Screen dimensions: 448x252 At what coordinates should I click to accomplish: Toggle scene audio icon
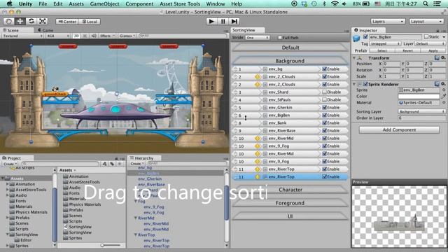pos(94,36)
